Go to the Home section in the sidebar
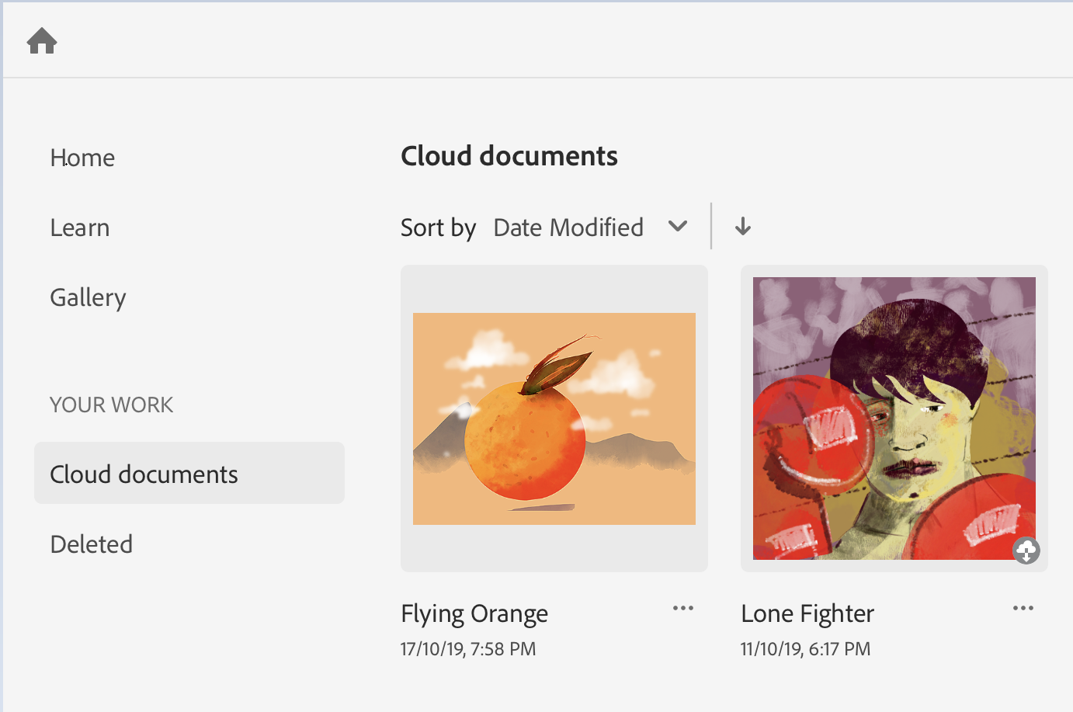Viewport: 1073px width, 712px height. pos(82,158)
